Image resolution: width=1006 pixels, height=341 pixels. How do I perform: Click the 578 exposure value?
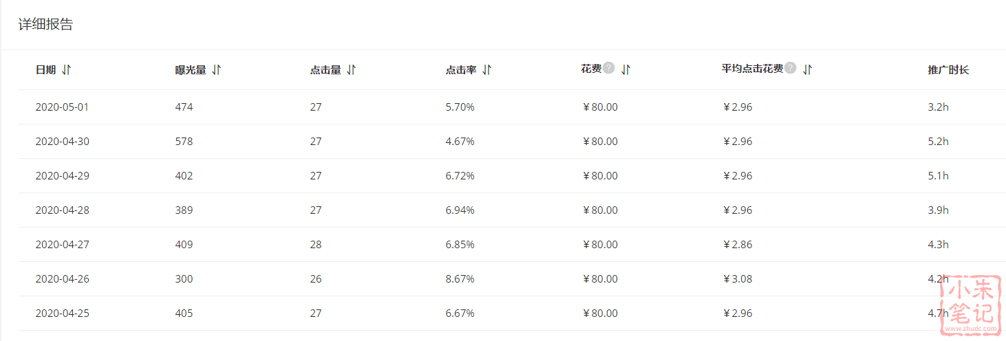point(184,142)
